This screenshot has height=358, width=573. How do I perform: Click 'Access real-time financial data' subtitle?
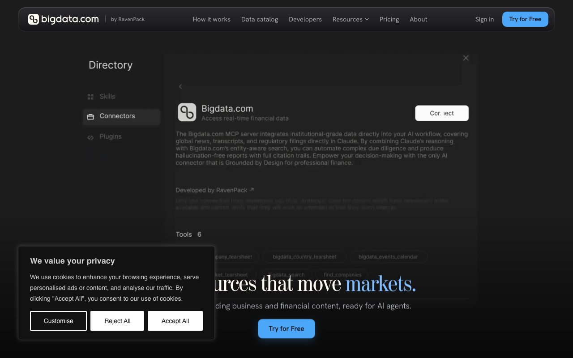pos(245,119)
